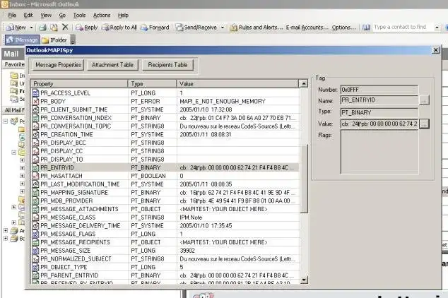Click the property list scrollbar down arrow
The image size is (448, 298).
pos(304,280)
